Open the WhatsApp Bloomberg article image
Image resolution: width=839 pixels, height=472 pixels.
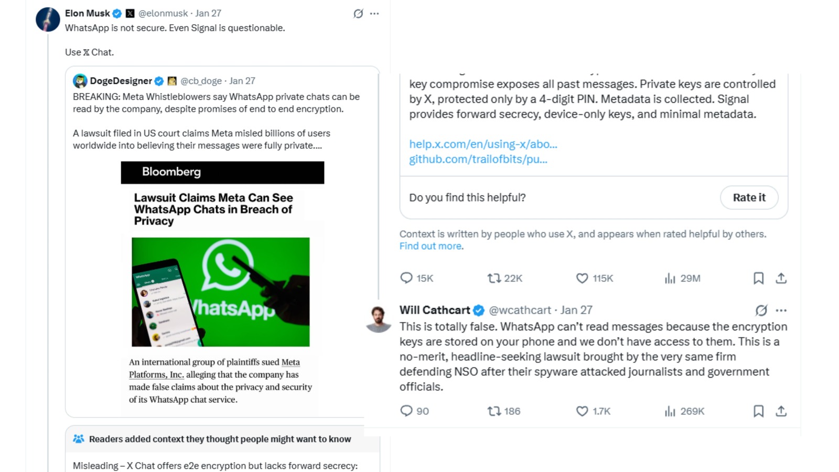coord(221,292)
